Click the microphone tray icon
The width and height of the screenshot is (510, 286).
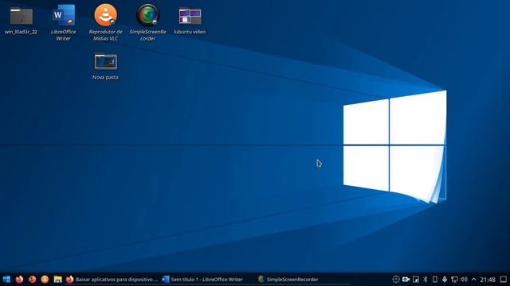(445, 279)
